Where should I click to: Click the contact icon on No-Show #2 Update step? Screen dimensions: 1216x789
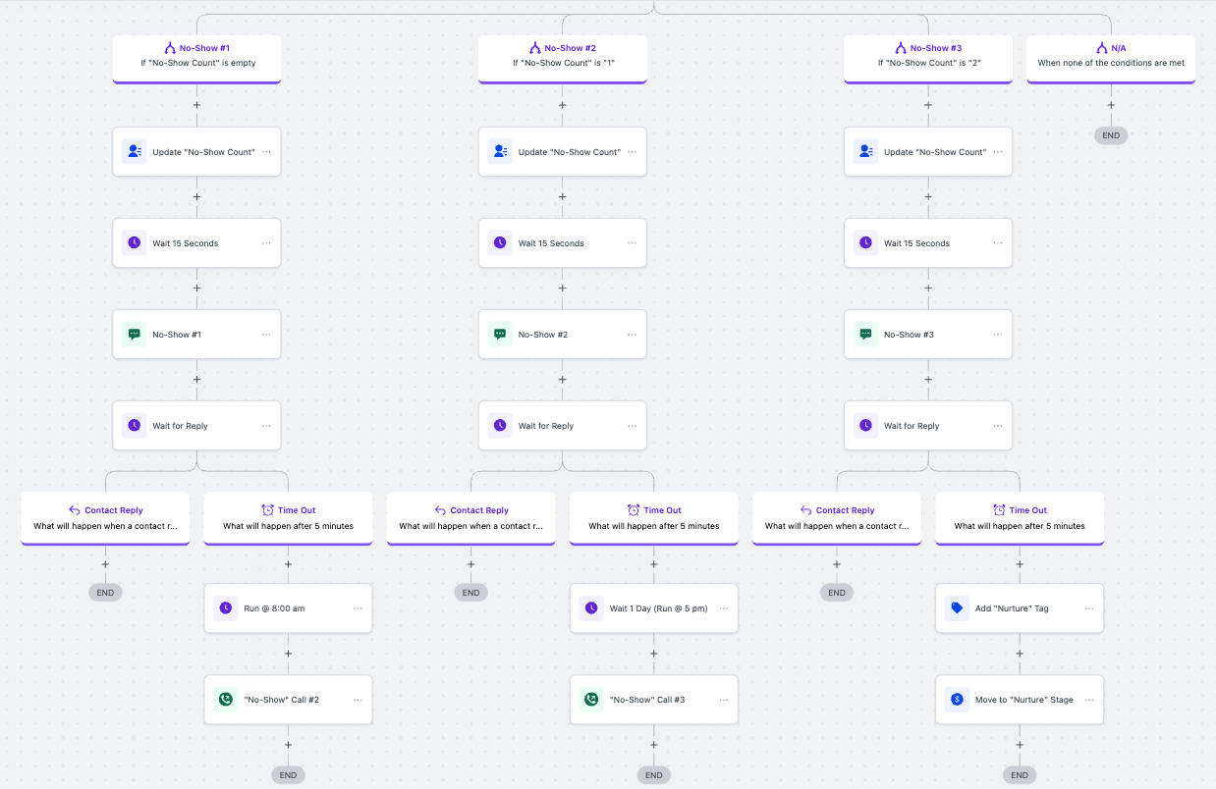(x=500, y=152)
